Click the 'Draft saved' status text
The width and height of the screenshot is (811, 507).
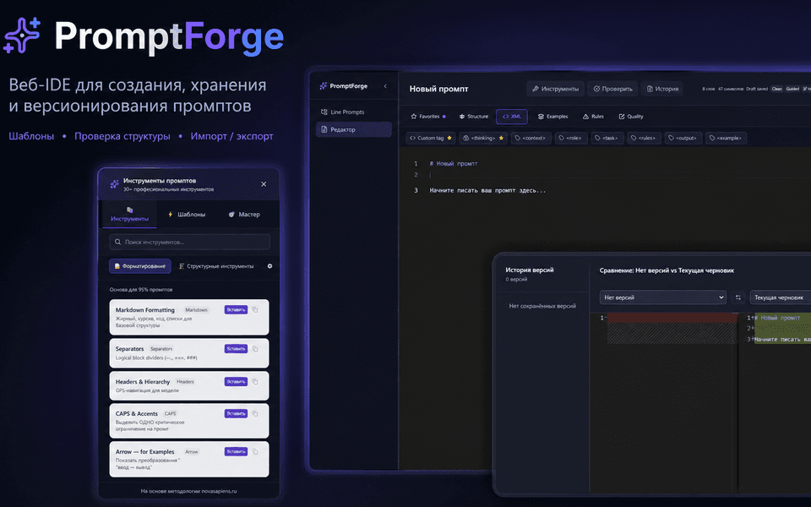pyautogui.click(x=757, y=89)
